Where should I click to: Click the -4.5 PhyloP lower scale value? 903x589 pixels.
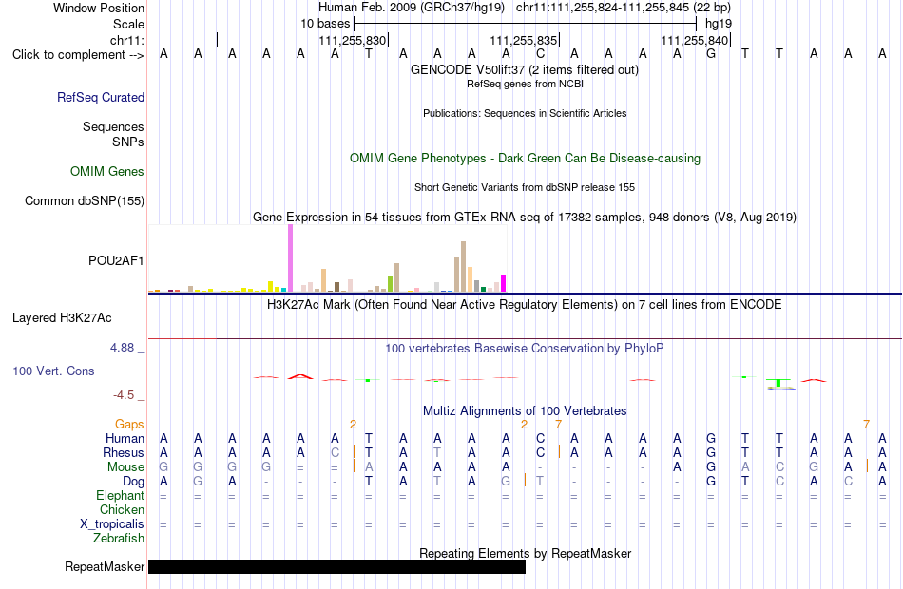coord(124,395)
